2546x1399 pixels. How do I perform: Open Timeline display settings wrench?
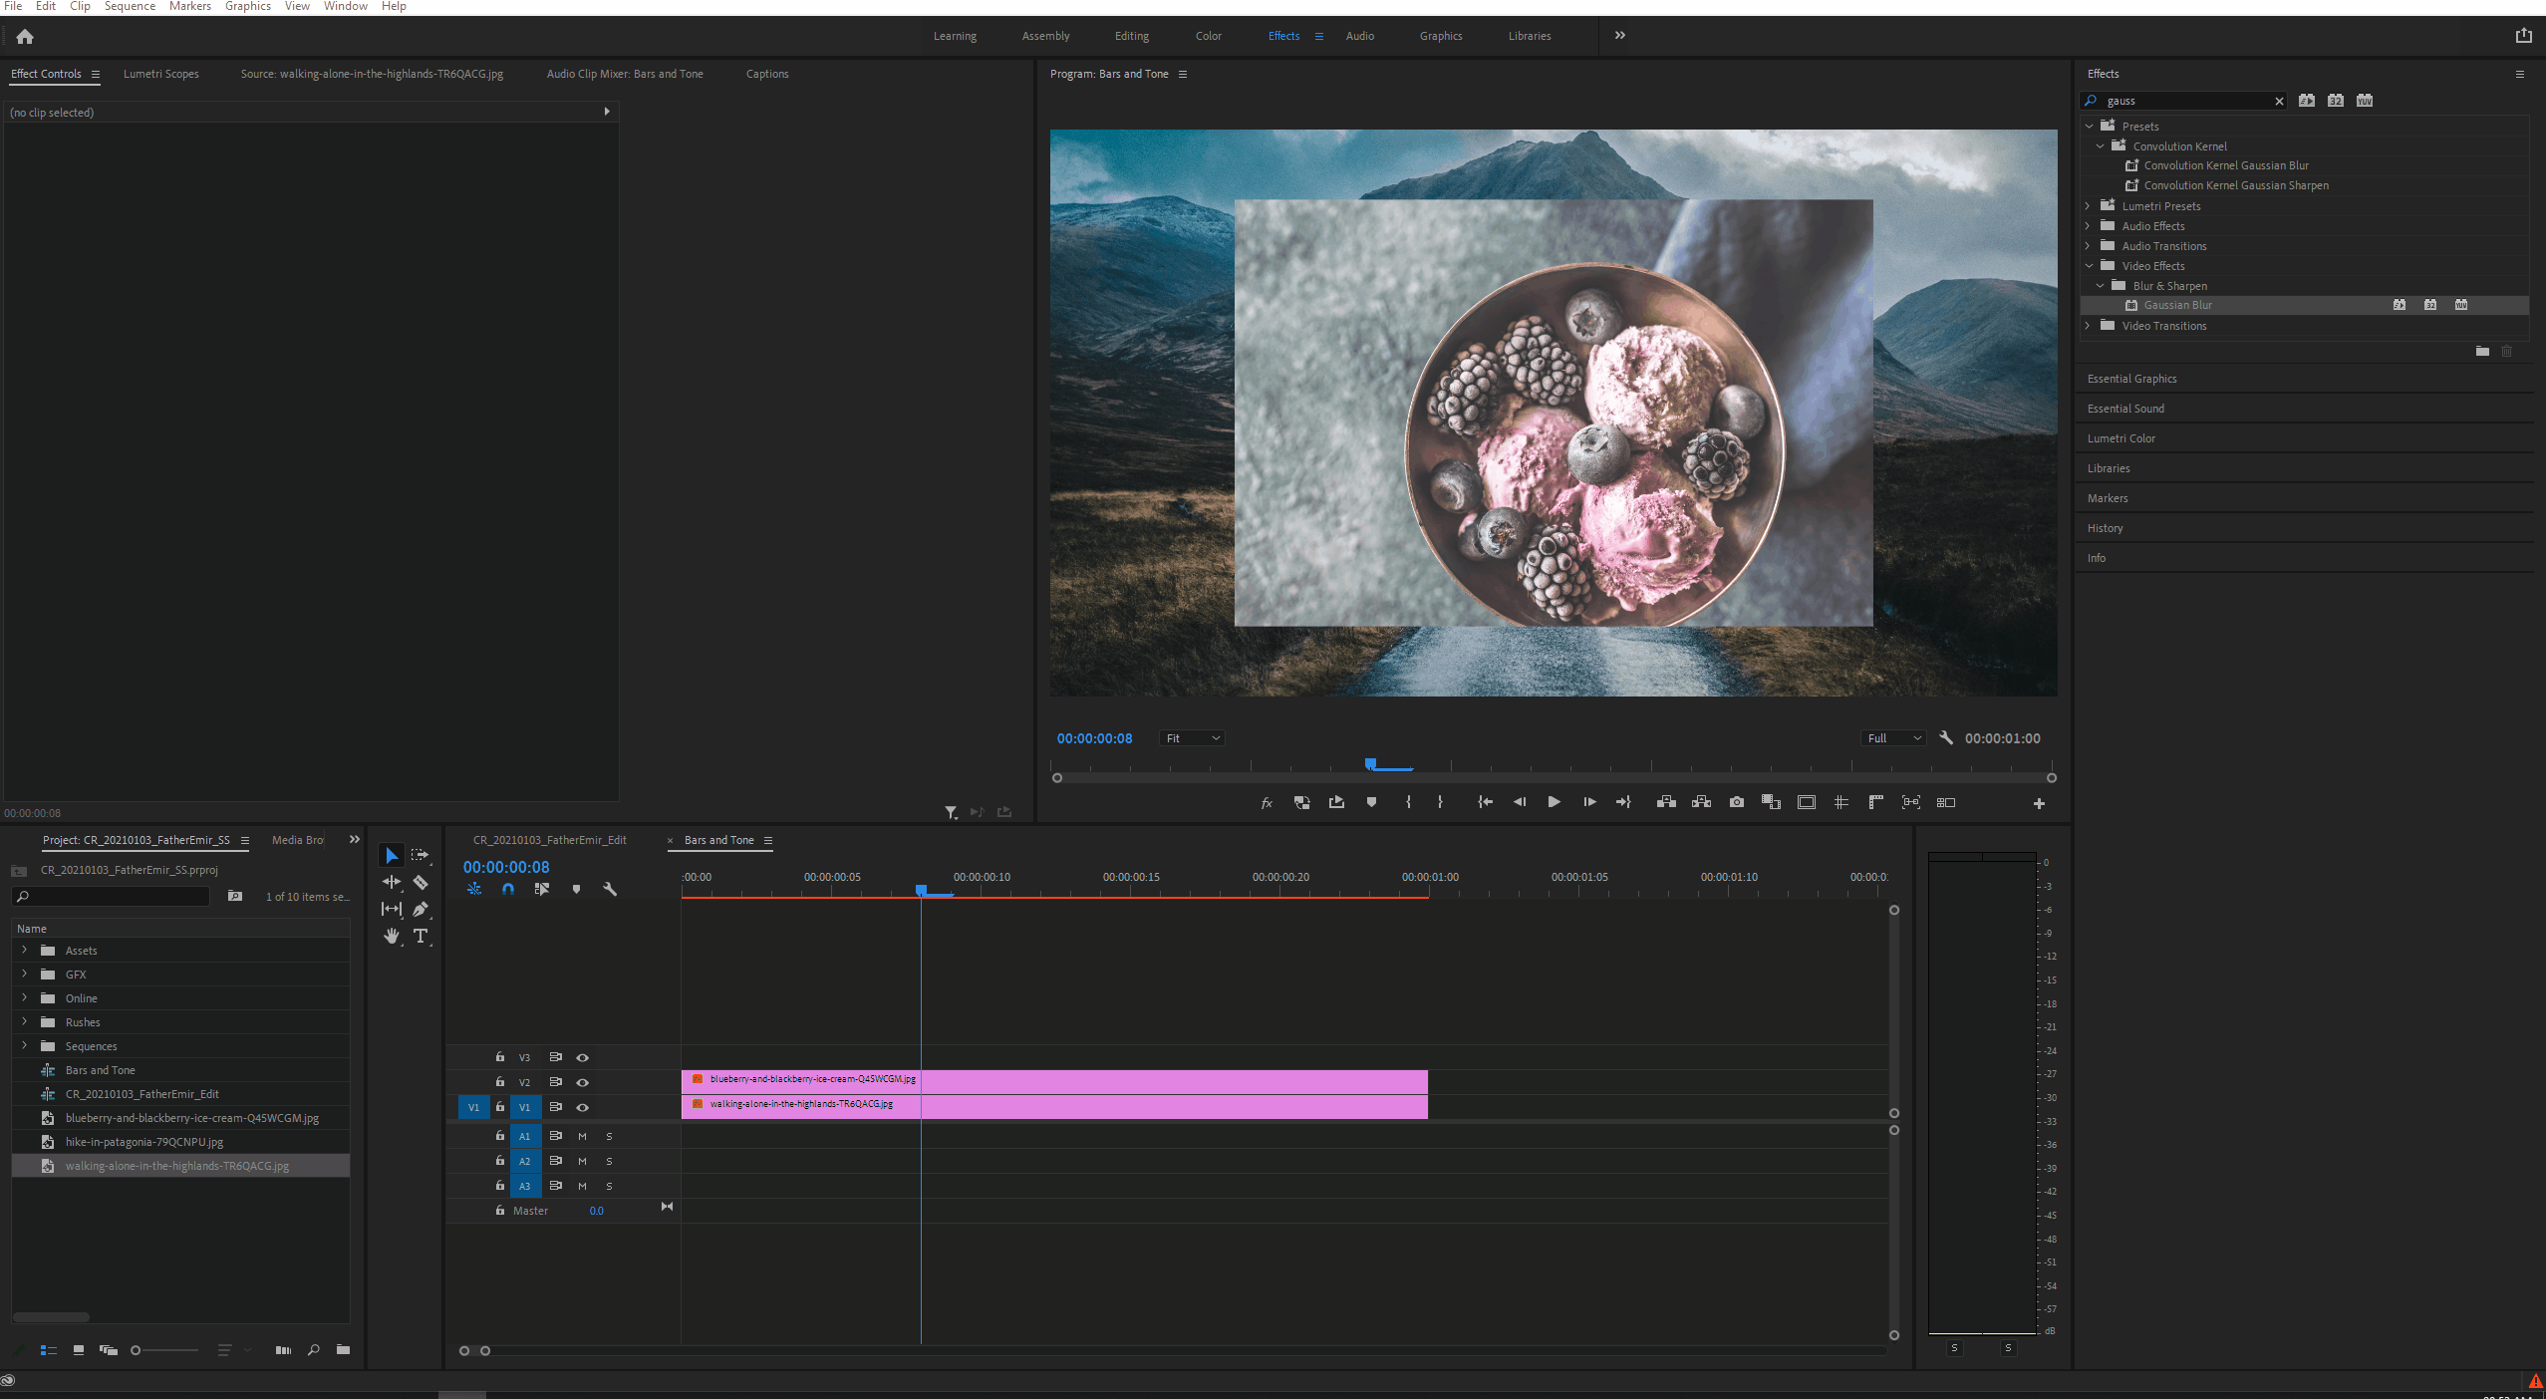coord(610,889)
